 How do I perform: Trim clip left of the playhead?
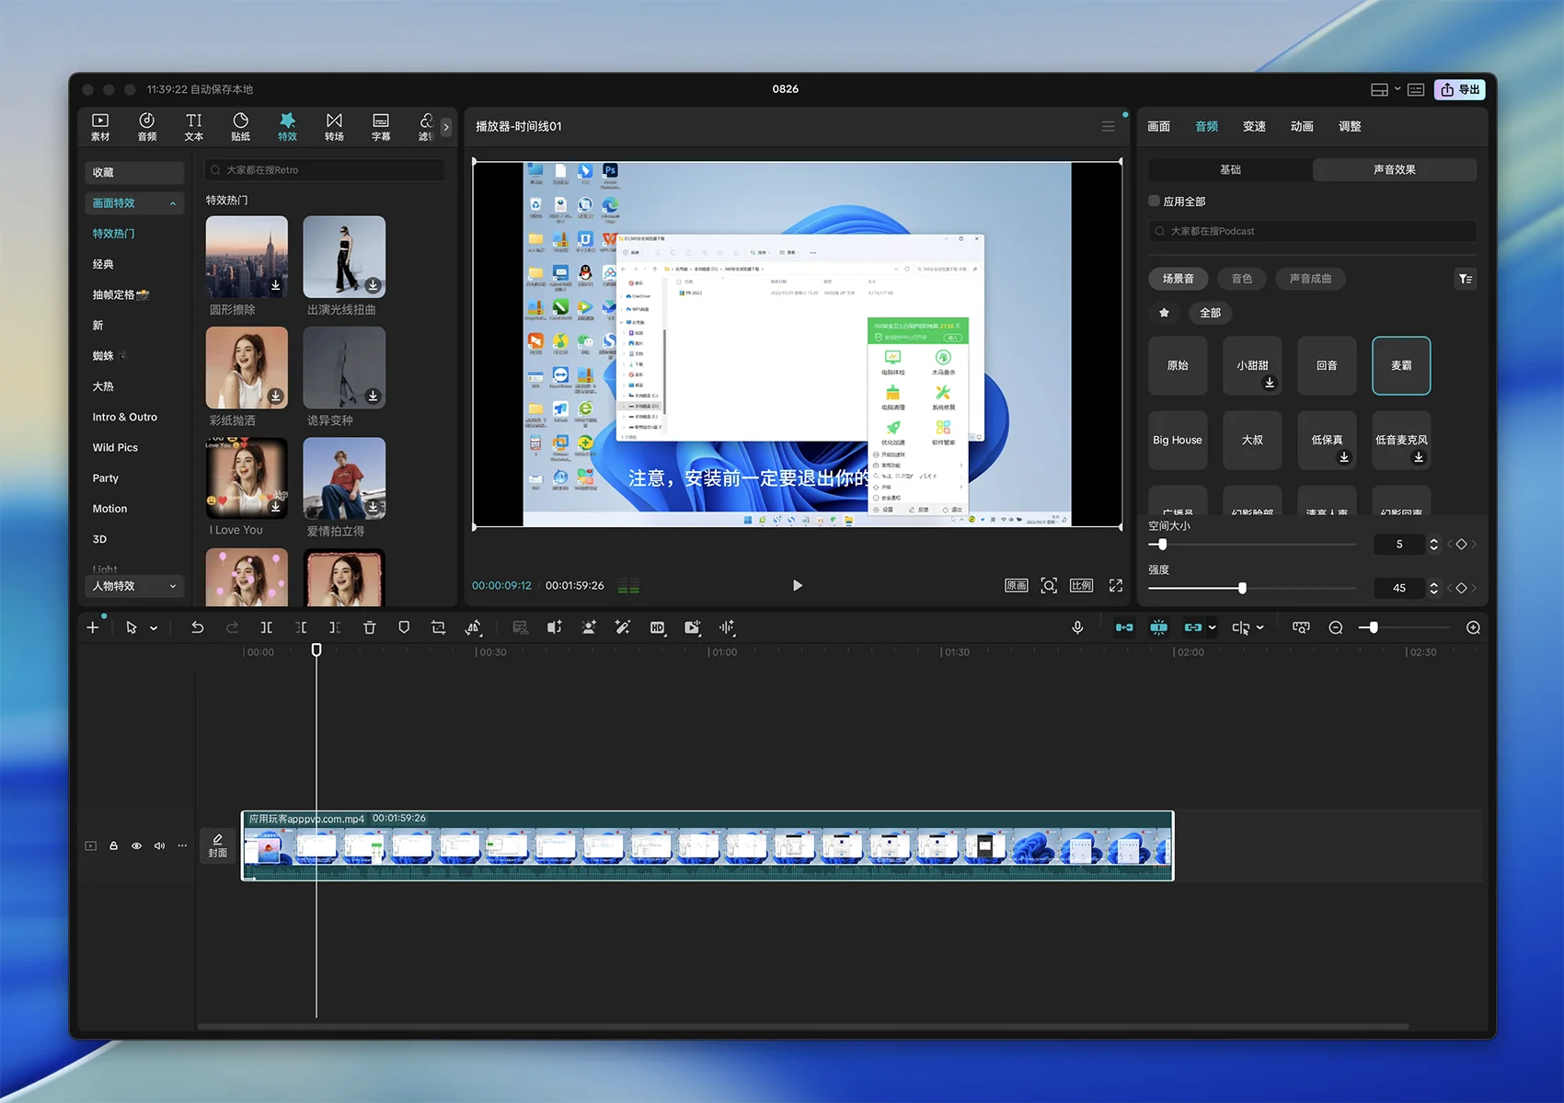tap(301, 627)
